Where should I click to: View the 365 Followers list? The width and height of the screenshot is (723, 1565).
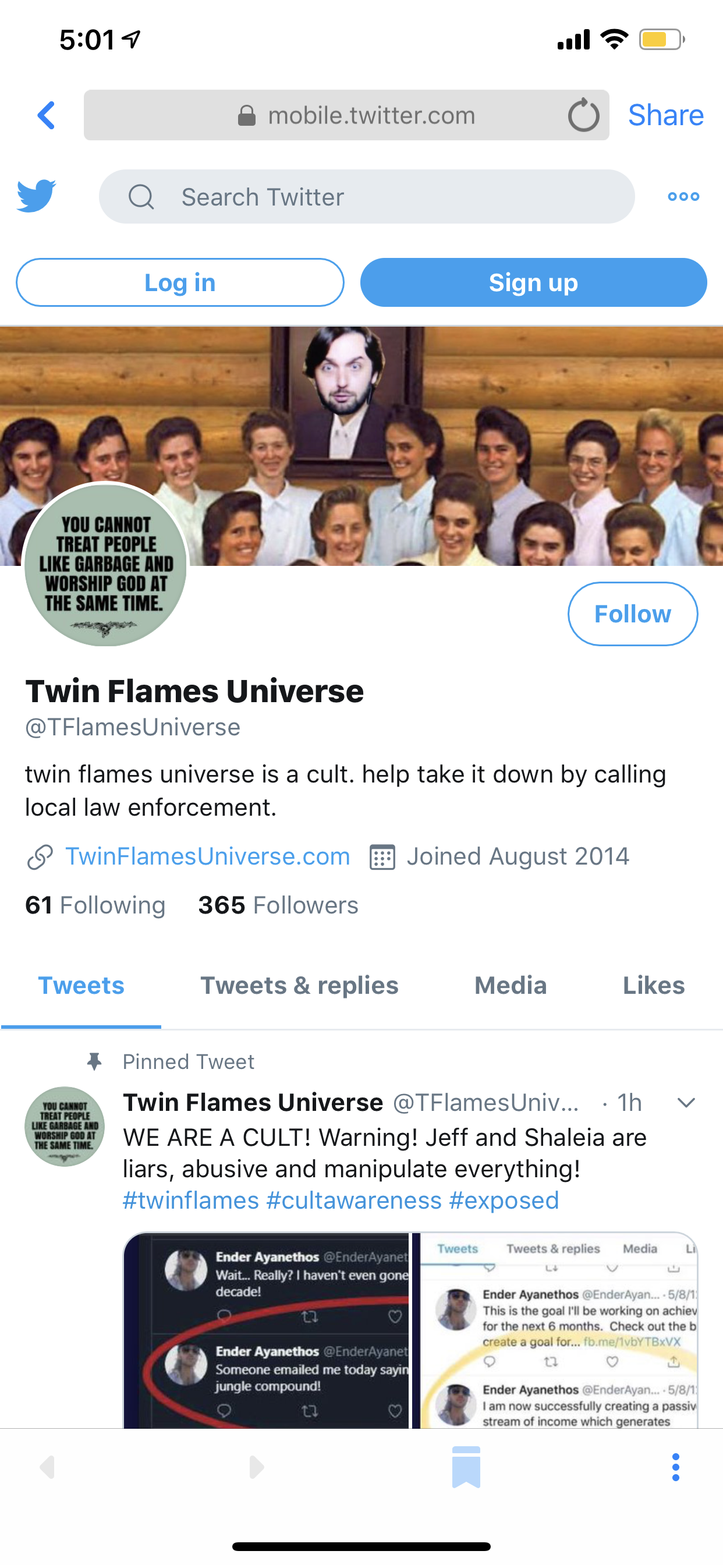[278, 905]
